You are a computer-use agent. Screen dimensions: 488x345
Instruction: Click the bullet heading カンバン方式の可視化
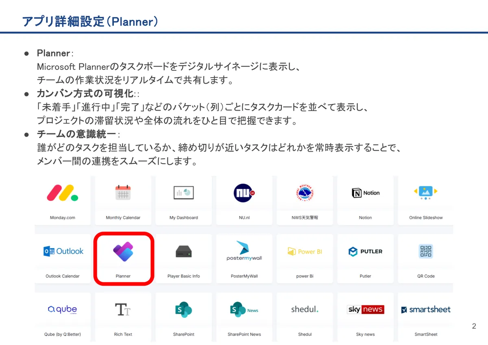(86, 94)
